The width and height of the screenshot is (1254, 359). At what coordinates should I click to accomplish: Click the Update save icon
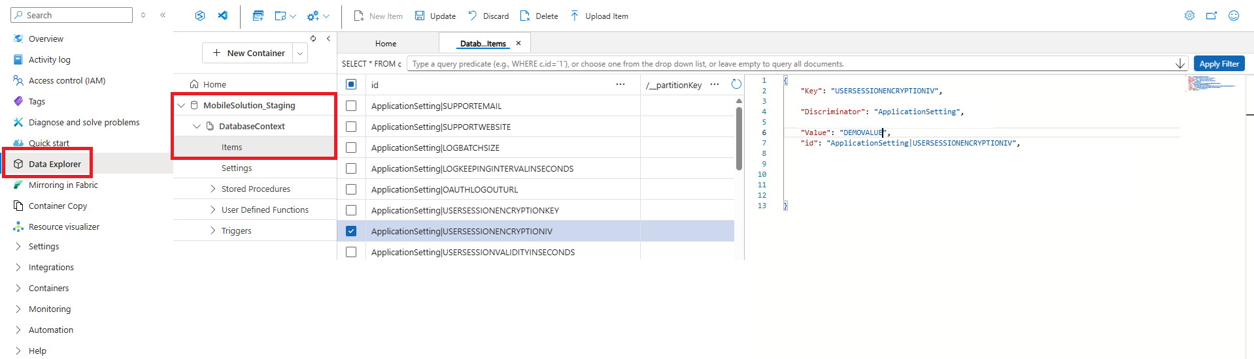coord(420,16)
